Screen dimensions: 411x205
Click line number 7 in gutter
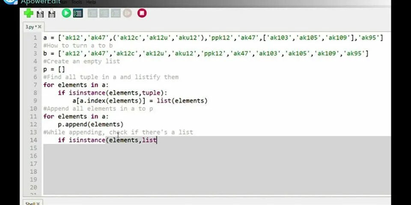pyautogui.click(x=35, y=85)
